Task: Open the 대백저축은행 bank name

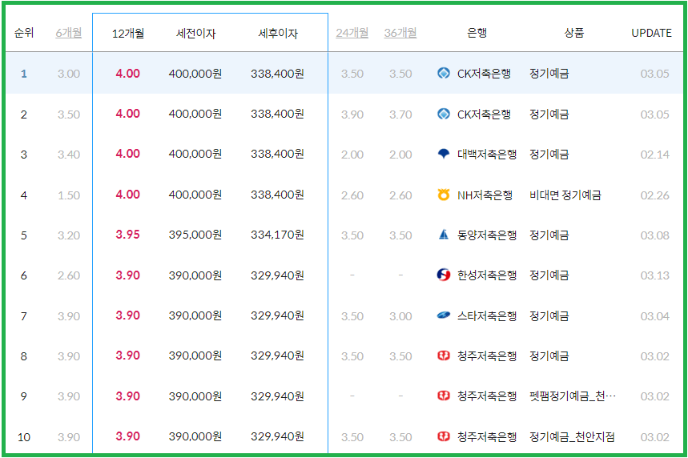Action: pyautogui.click(x=487, y=155)
